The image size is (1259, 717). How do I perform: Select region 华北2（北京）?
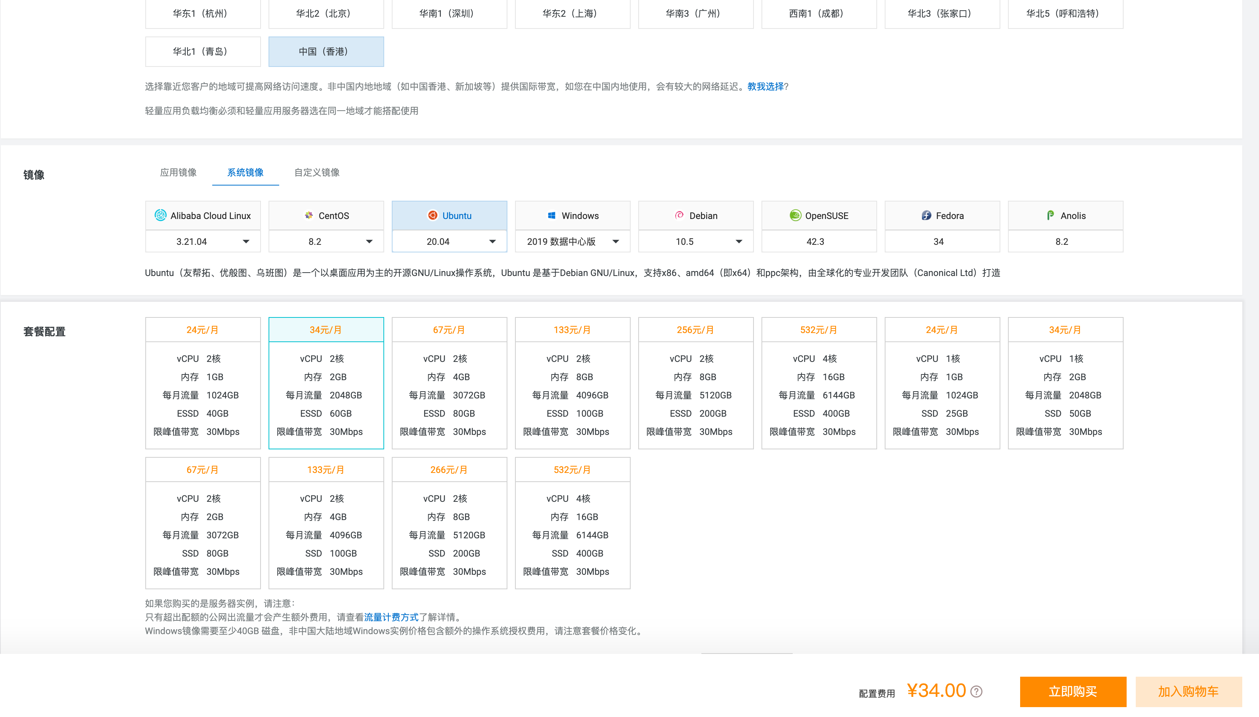point(326,14)
